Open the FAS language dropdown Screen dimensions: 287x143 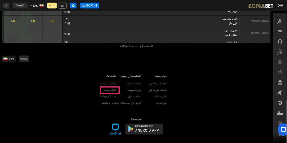(x=37, y=6)
